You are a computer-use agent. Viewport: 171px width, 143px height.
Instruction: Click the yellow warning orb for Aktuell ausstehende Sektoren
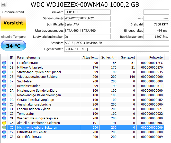(x=4, y=123)
